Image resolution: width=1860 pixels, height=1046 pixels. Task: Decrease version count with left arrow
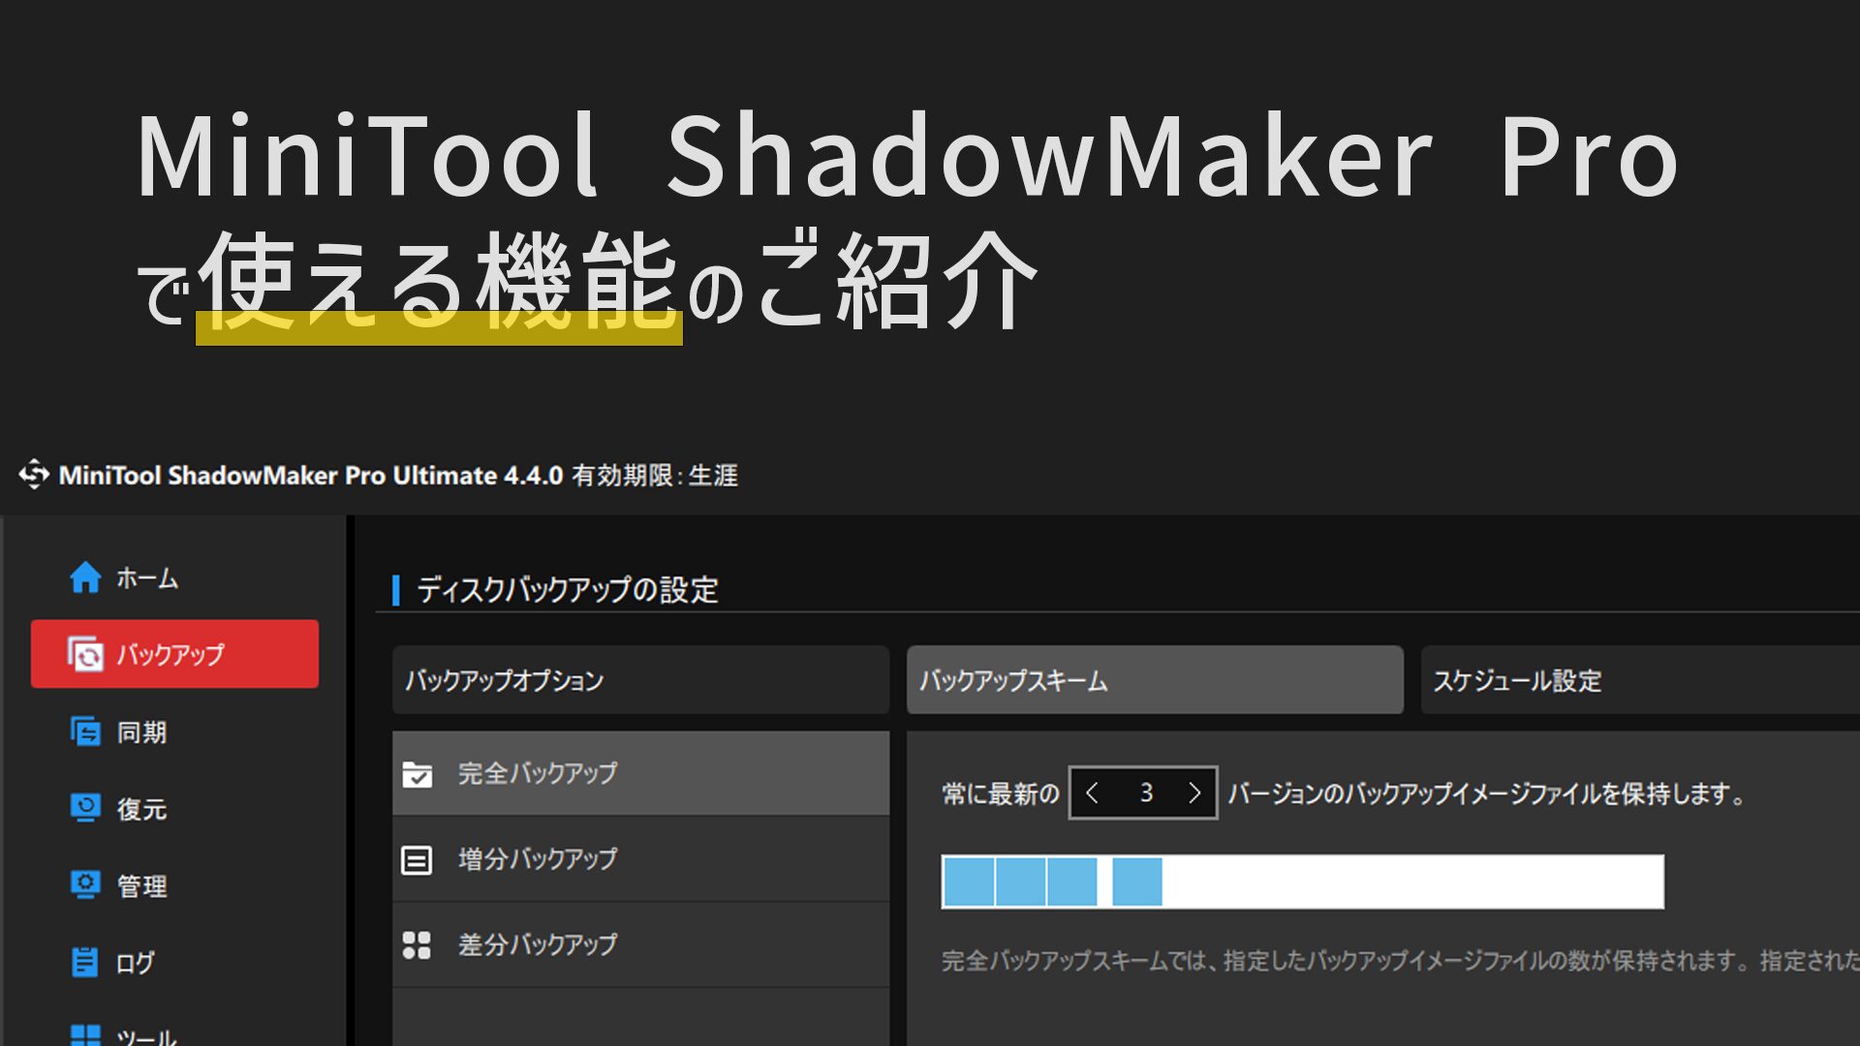(1093, 793)
